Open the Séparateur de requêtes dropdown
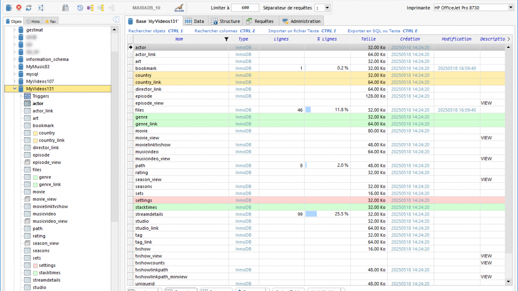 (x=326, y=8)
